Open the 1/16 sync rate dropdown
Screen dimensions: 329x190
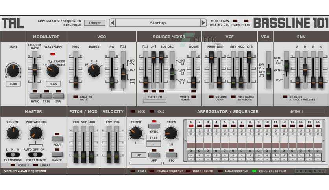point(153,138)
